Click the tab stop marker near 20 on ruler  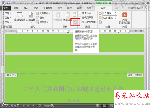68,32
